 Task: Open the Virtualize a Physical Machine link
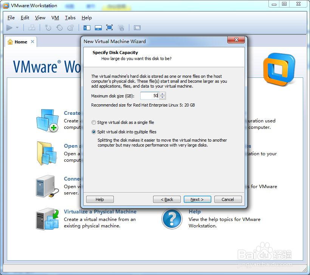click(x=100, y=212)
